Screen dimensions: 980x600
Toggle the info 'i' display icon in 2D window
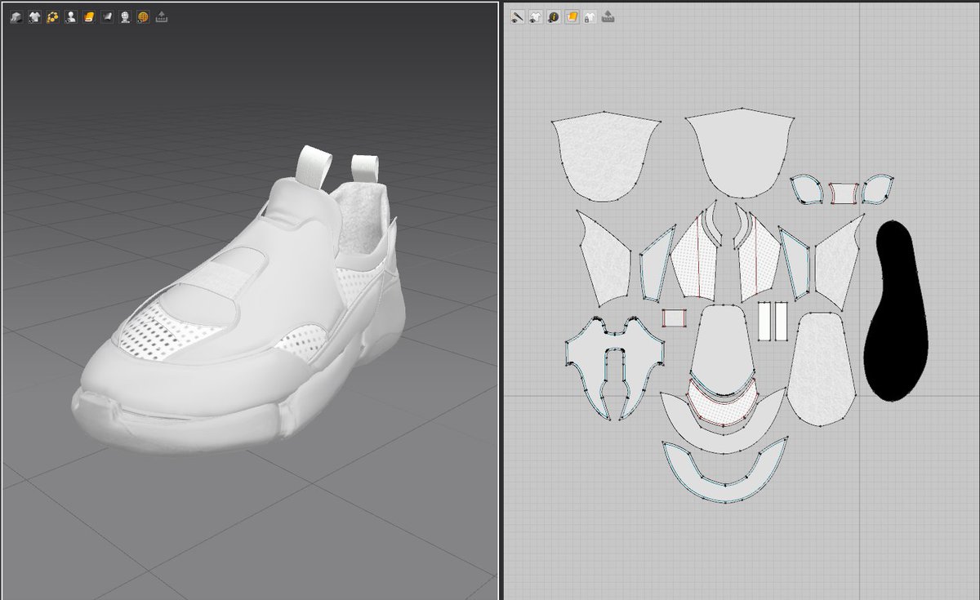coord(554,16)
